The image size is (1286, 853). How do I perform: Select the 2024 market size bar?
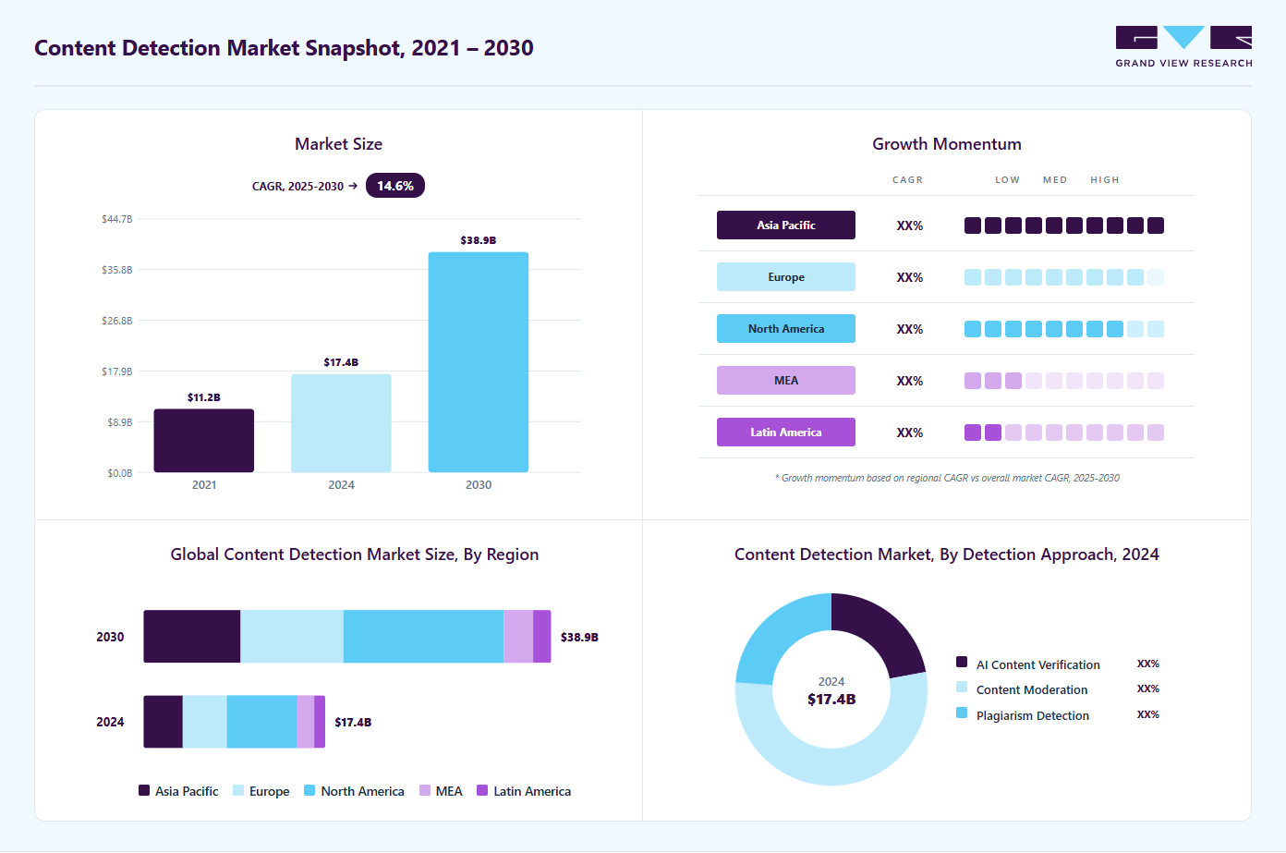(x=341, y=423)
